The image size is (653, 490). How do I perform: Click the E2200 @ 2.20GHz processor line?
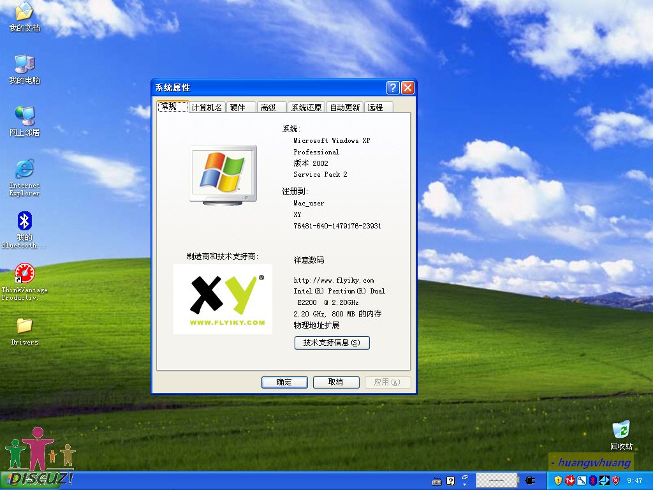tap(328, 302)
